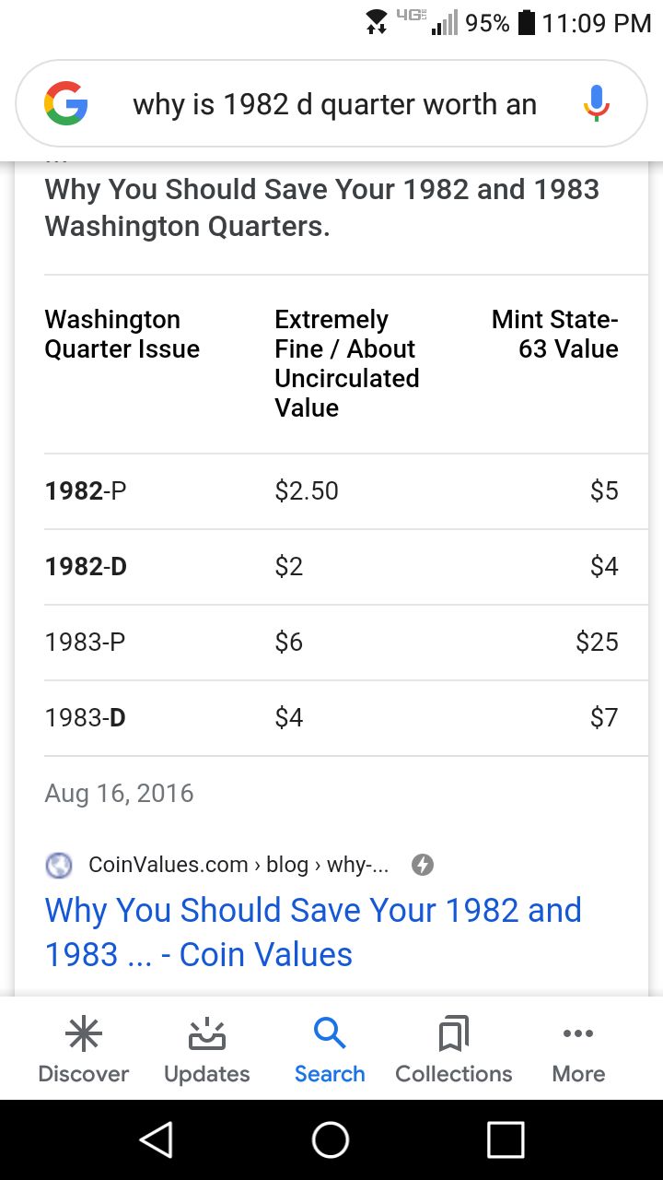Tap the CoinValues.com breadcrumb URL
663x1180 pixels.
(x=238, y=865)
